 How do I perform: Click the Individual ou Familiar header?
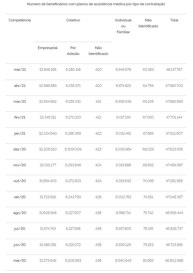[123, 26]
